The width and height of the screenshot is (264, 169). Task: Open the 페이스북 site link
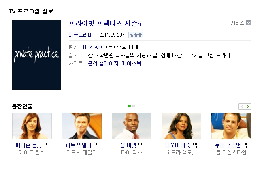tap(132, 63)
